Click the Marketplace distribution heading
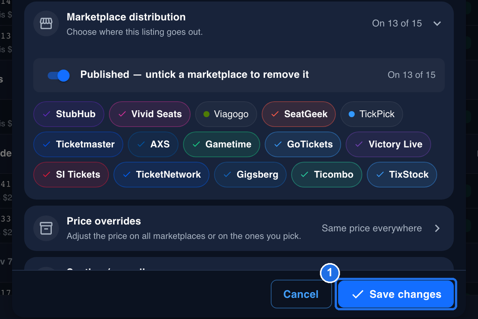The width and height of the screenshot is (478, 319). pyautogui.click(x=126, y=17)
